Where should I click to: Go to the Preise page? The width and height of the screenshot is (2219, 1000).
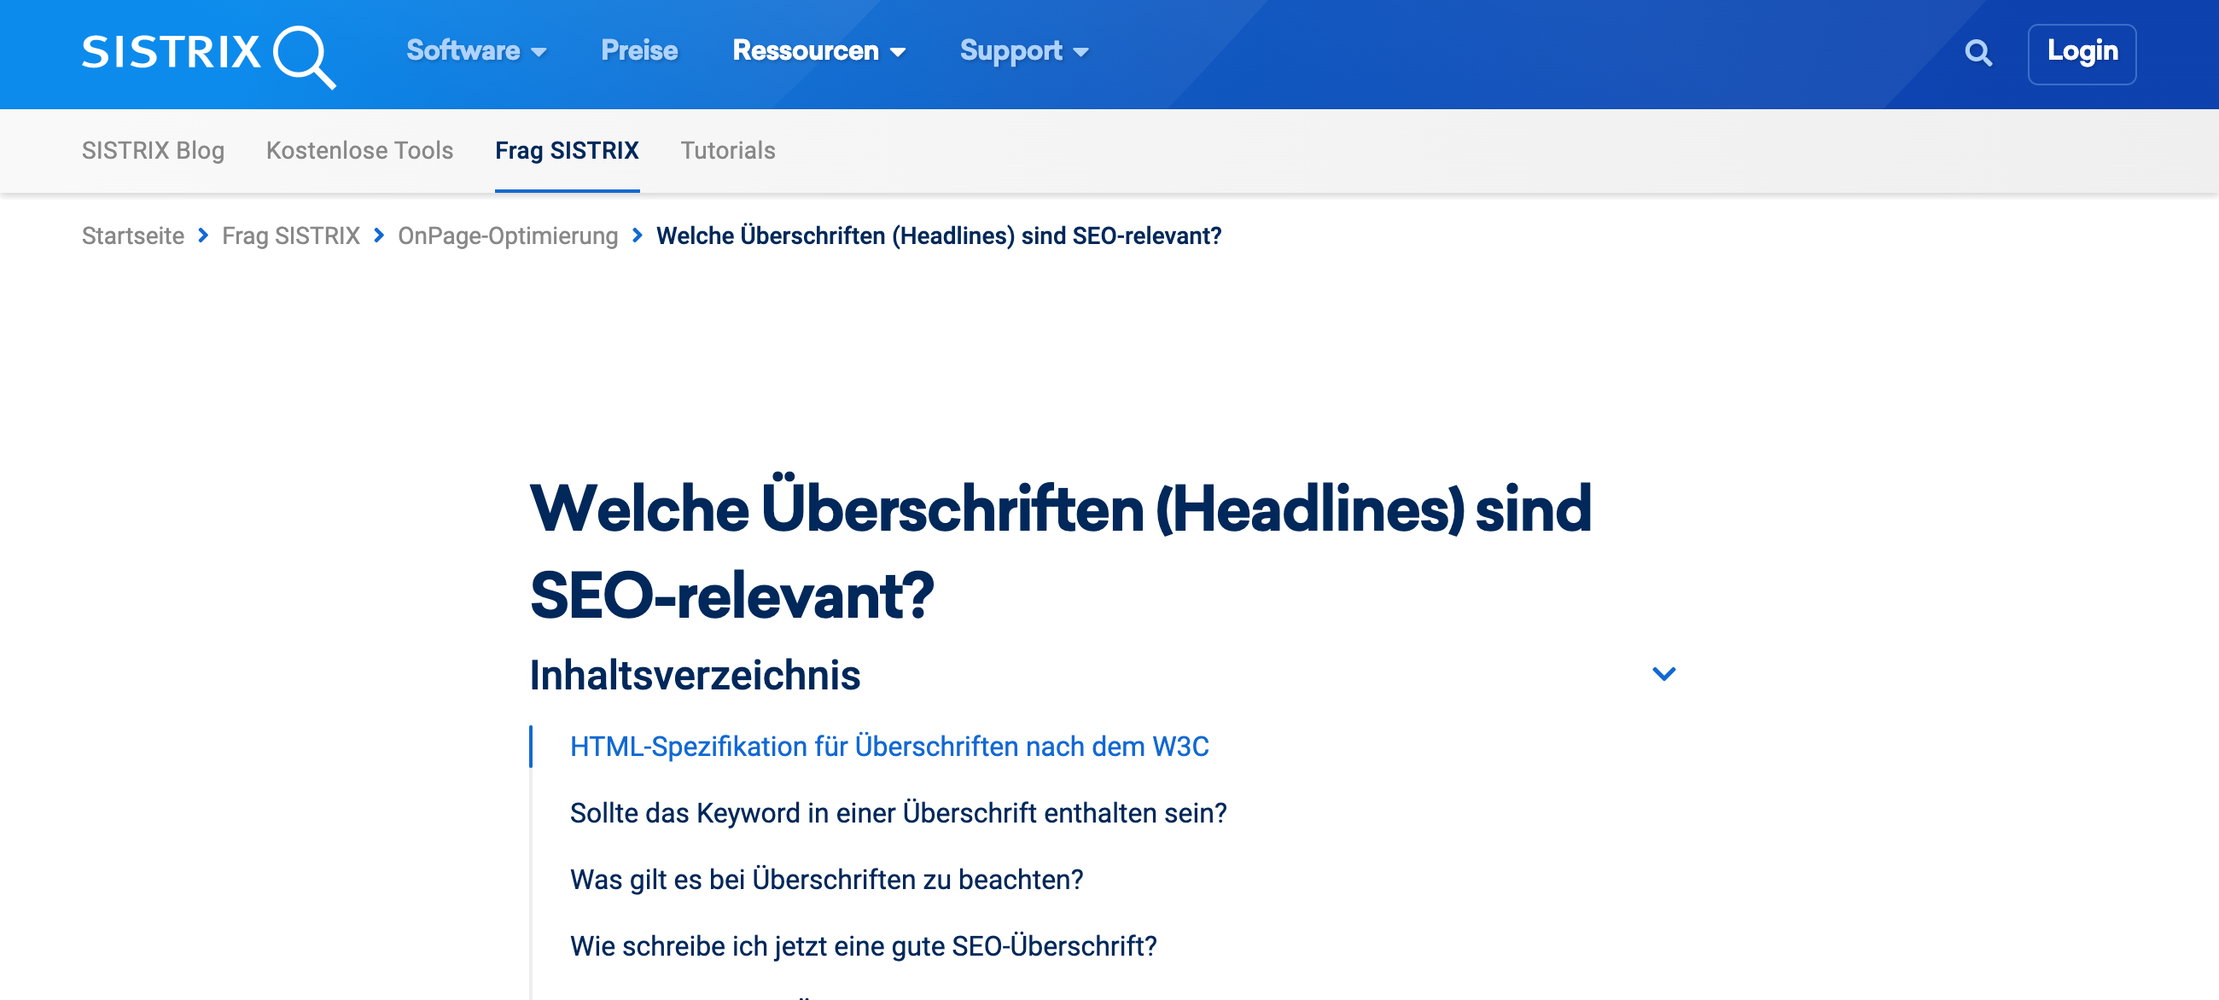(639, 52)
